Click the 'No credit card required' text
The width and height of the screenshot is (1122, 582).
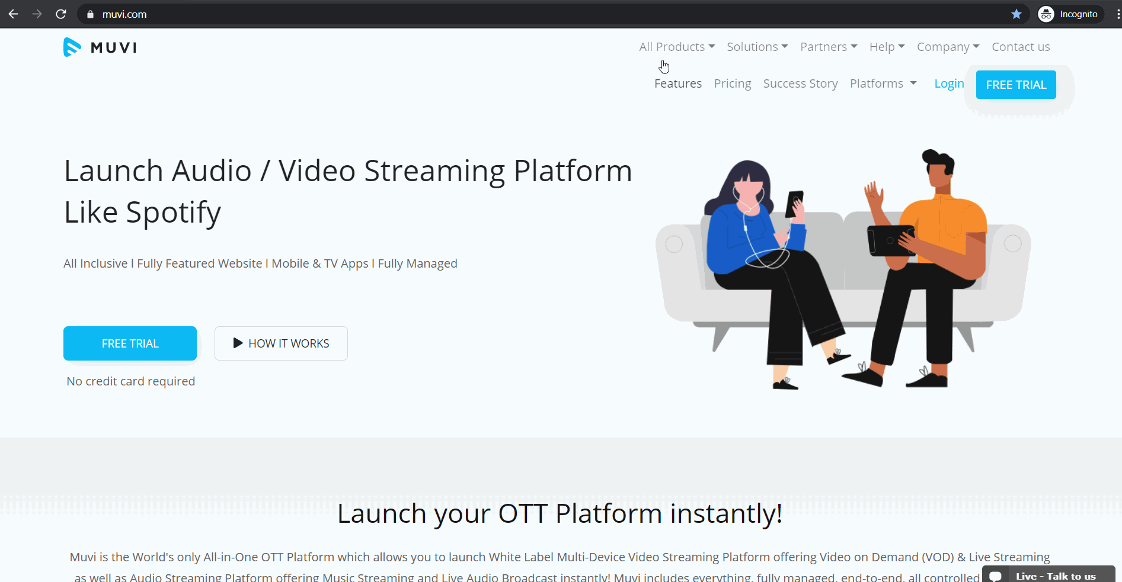pyautogui.click(x=131, y=381)
